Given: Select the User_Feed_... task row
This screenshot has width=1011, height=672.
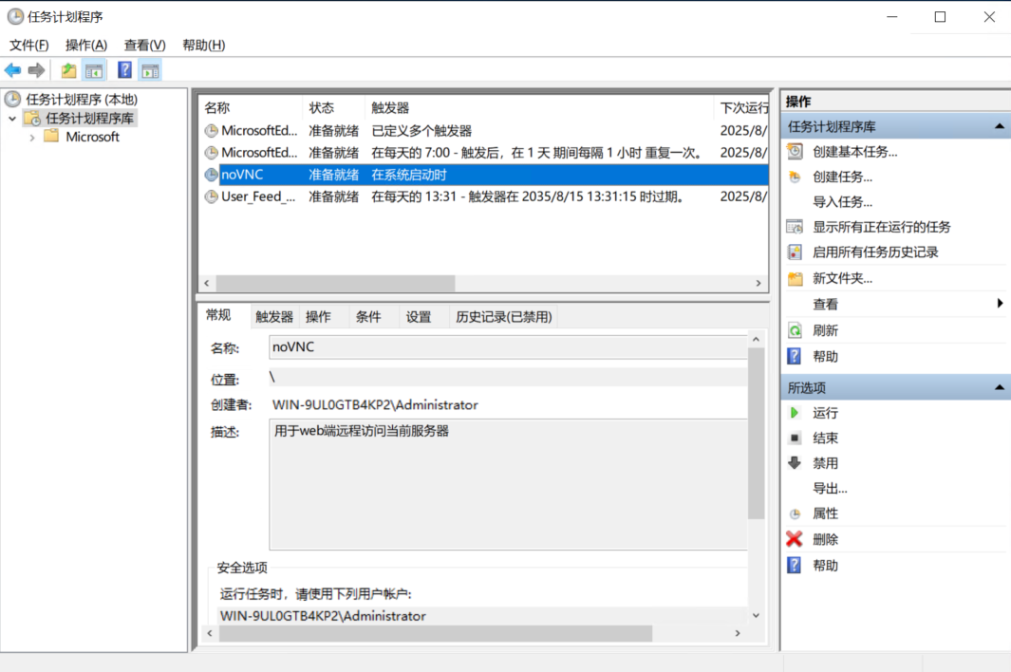Looking at the screenshot, I should click(483, 196).
